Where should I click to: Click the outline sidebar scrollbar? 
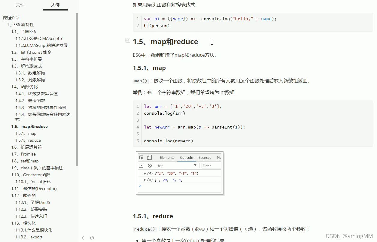tap(77, 89)
